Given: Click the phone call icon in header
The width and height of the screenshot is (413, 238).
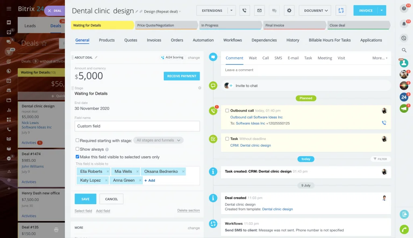Looking at the screenshot, I should [x=244, y=10].
